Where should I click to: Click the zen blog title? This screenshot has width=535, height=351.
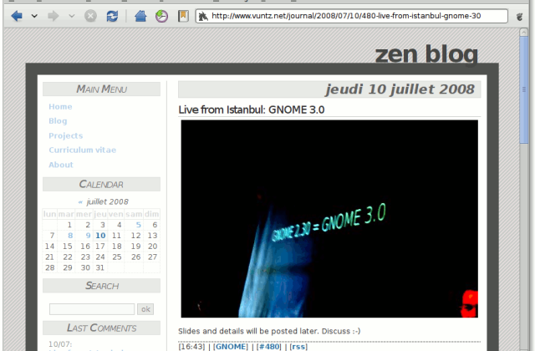tap(426, 53)
